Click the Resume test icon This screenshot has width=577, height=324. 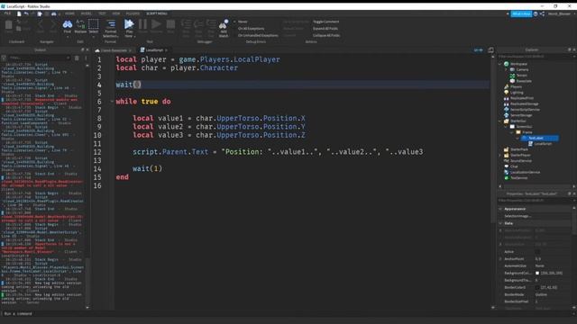(156, 24)
